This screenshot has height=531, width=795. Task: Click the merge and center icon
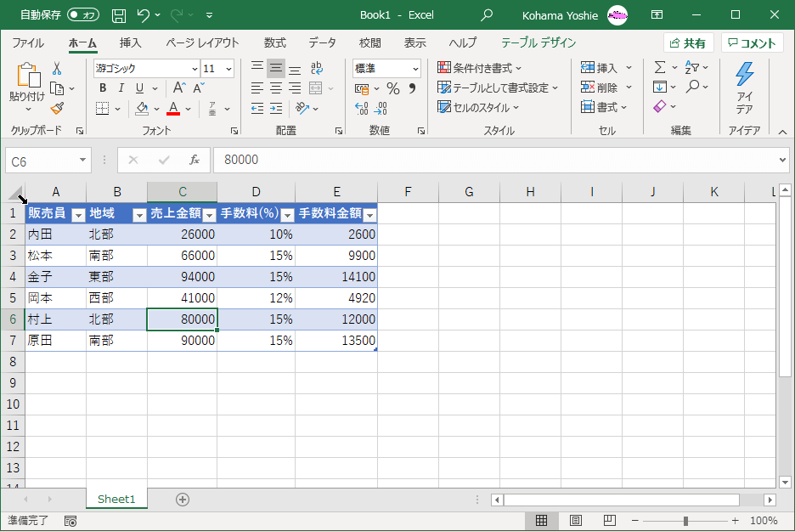pyautogui.click(x=315, y=88)
